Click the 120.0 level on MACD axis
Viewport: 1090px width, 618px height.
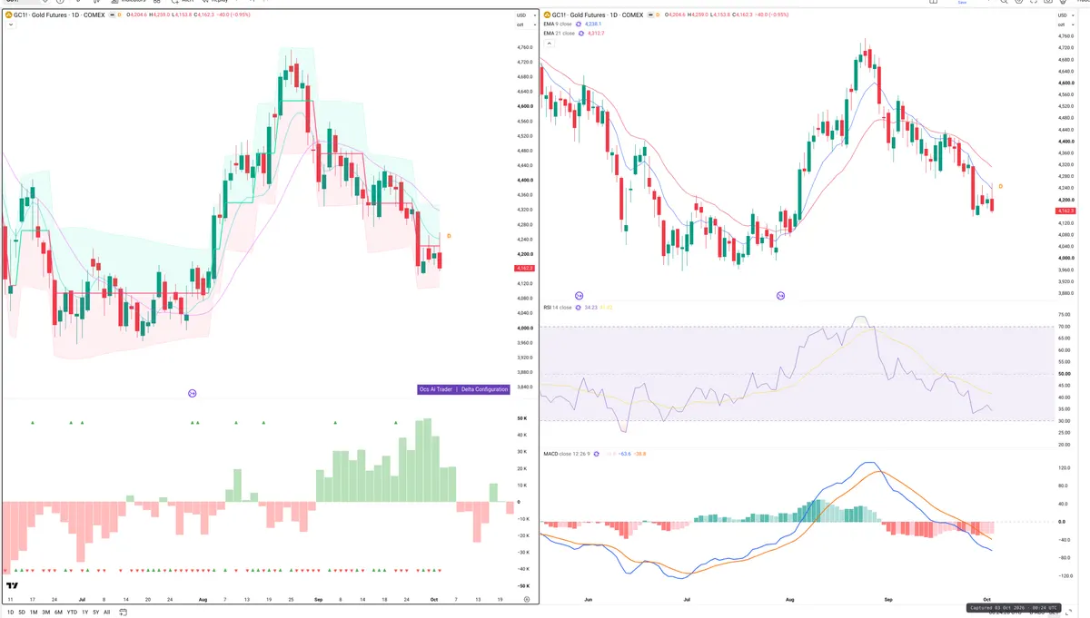tap(1063, 468)
